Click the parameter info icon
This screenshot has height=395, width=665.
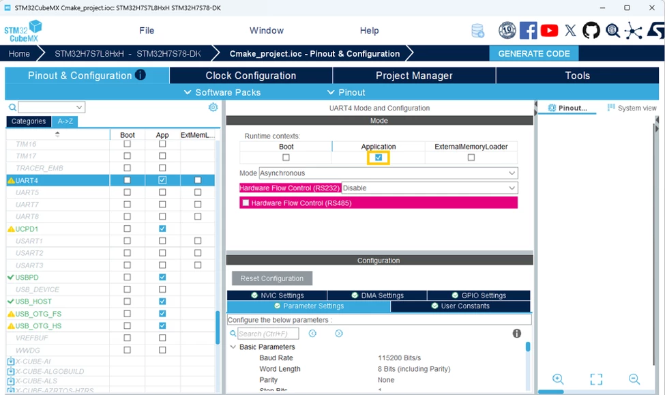tap(516, 334)
